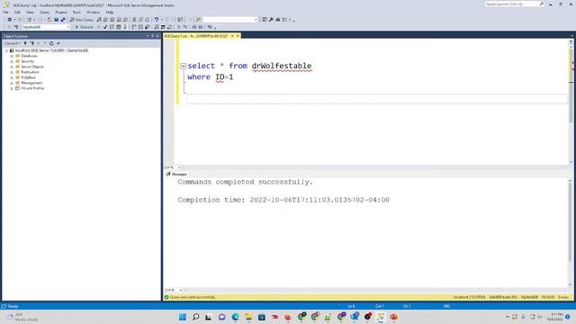Screen dimensions: 576x324
Task: Click the Save floppy-disk icon
Action: coord(56,20)
